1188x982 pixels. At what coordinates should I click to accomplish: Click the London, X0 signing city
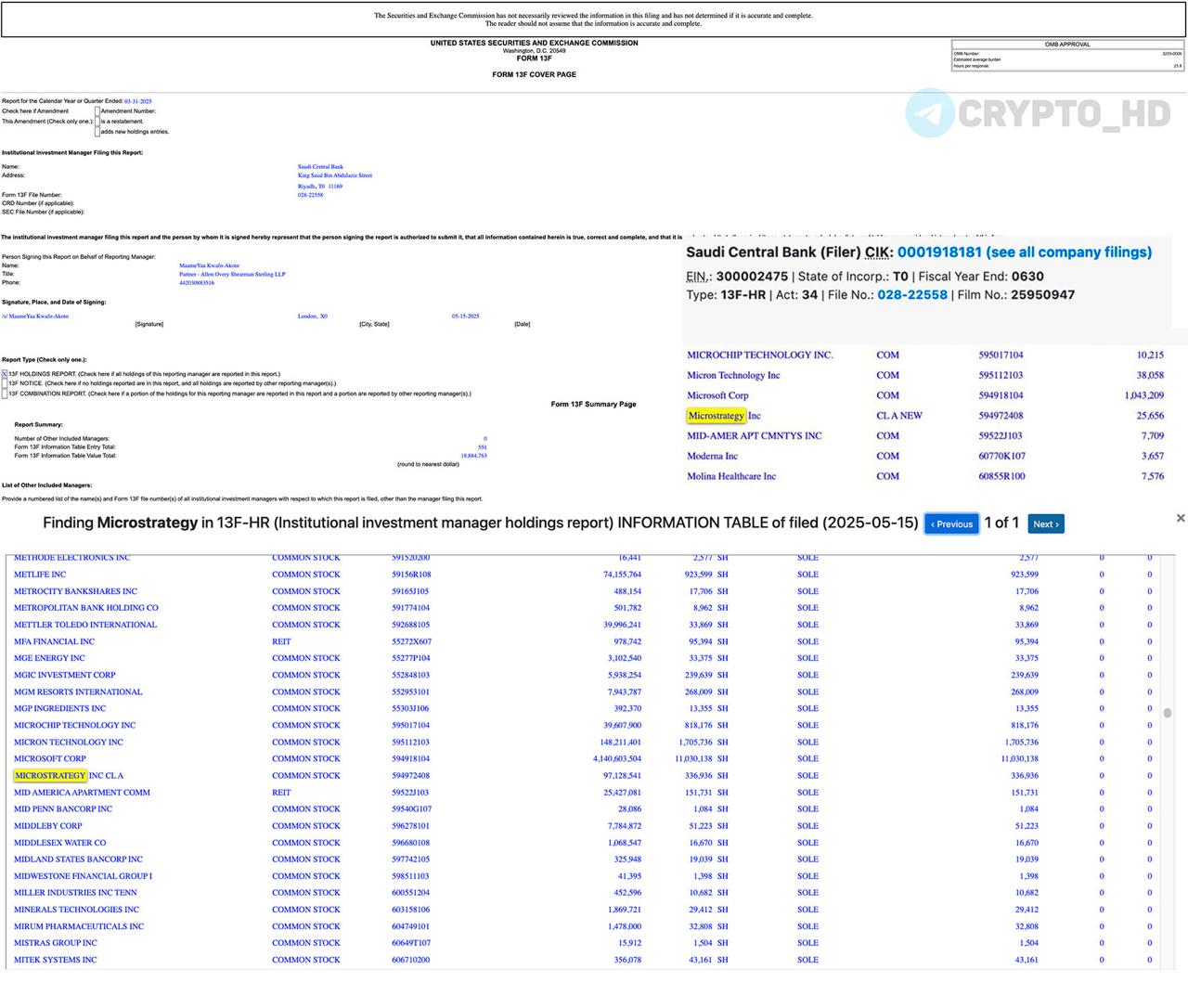313,317
